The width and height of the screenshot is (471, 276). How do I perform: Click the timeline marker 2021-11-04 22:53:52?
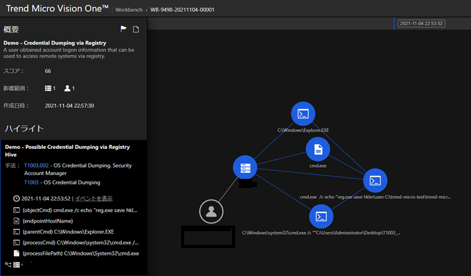tap(421, 24)
